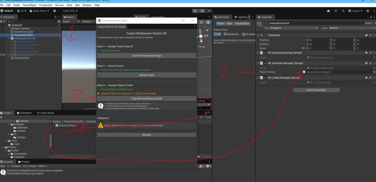Click the Pause button in the toolbar
Viewport: 376px width, 182px height.
(x=202, y=11)
